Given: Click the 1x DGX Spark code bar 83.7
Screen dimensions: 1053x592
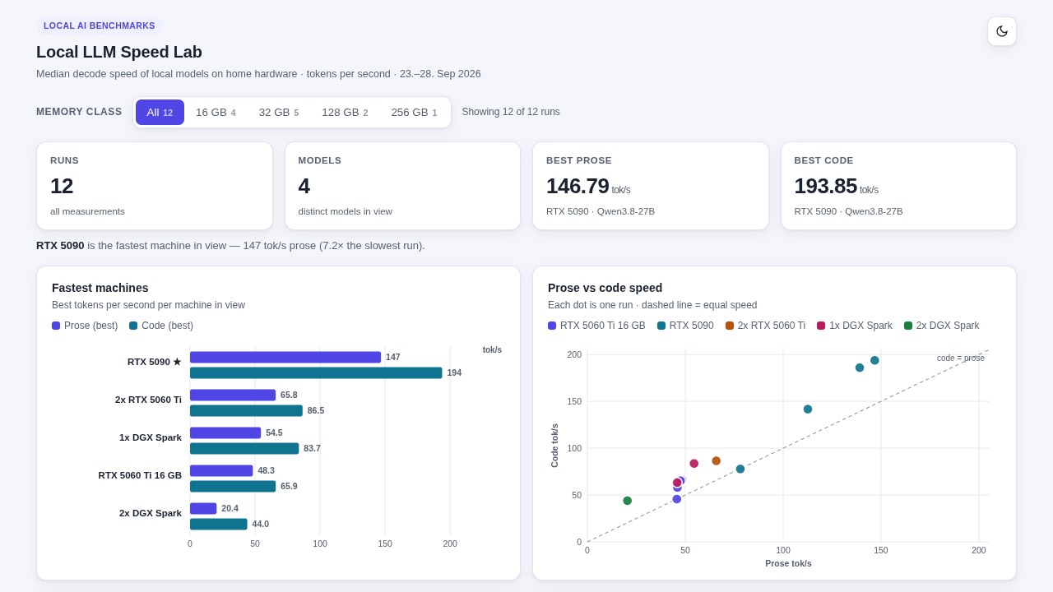Looking at the screenshot, I should [x=244, y=448].
